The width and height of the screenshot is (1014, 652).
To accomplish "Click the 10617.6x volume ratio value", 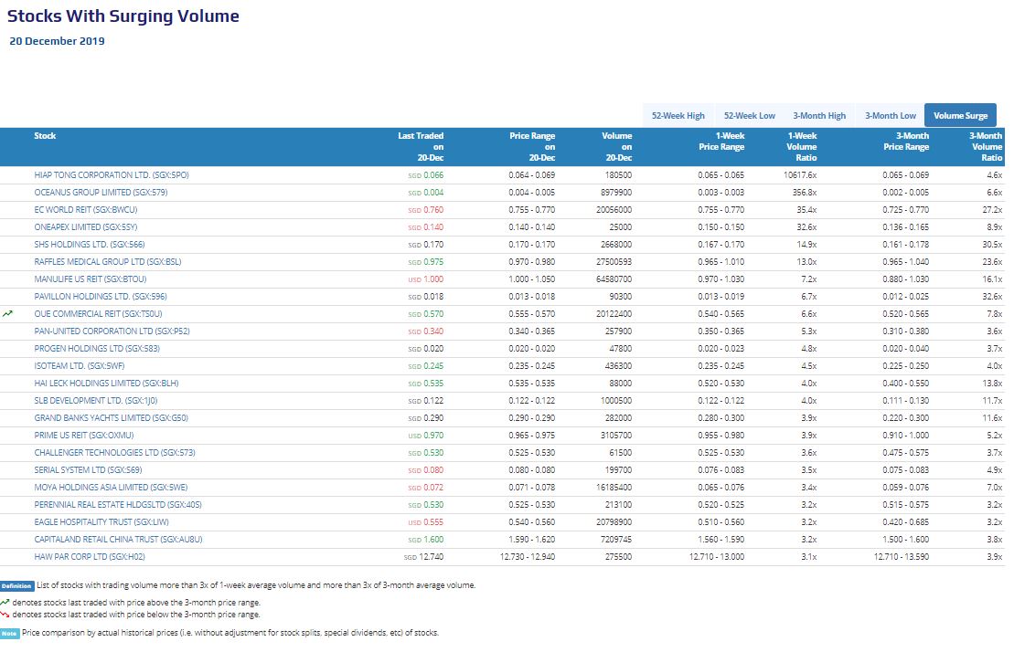I will (x=799, y=175).
